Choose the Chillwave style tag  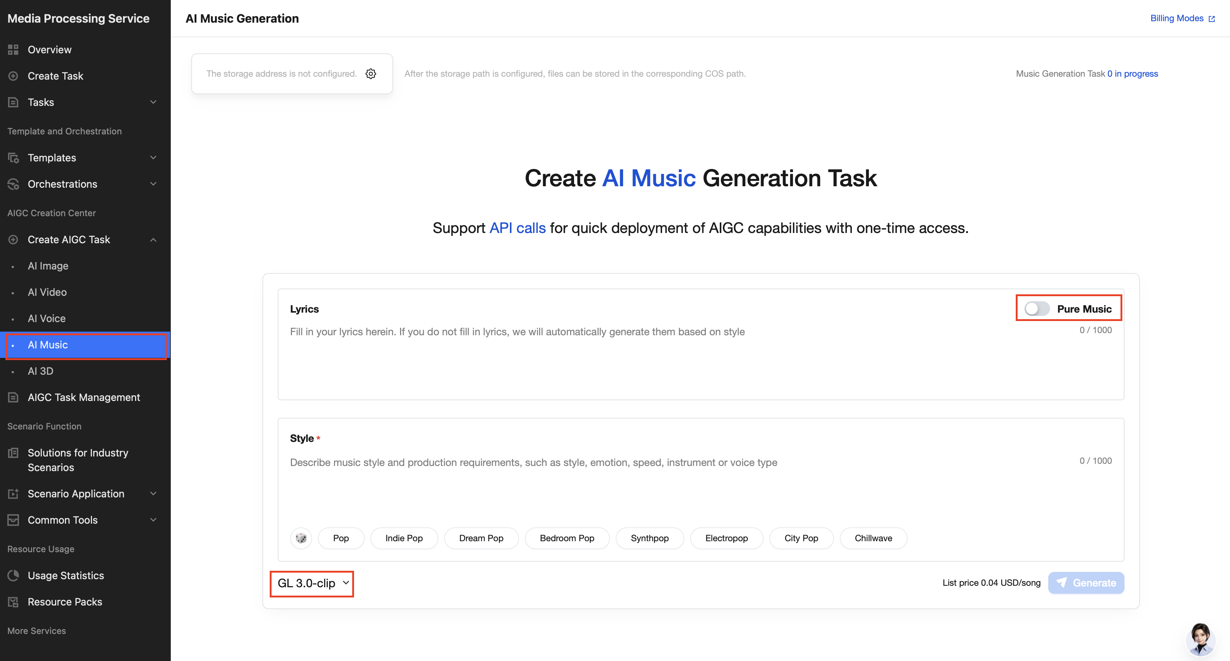(x=873, y=538)
